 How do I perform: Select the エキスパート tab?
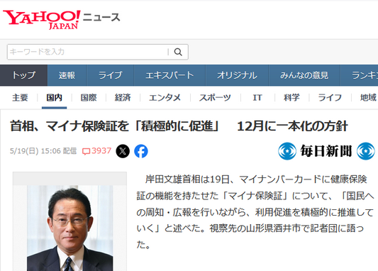pos(169,75)
